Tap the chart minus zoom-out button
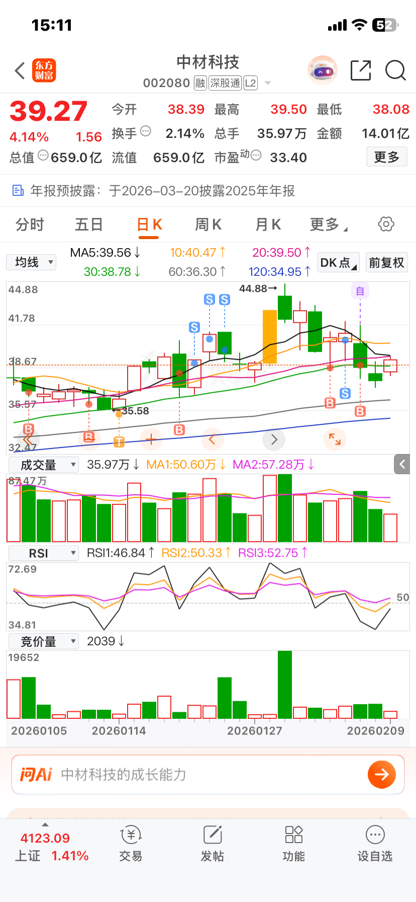Image resolution: width=416 pixels, height=902 pixels. click(x=89, y=439)
